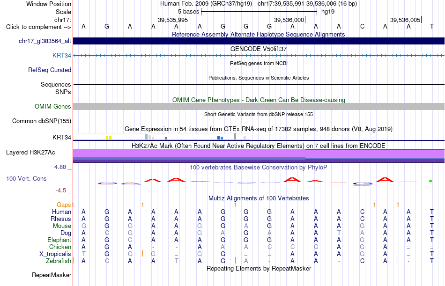Select the Rhesus species row label
Image resolution: width=445 pixels, height=286 pixels.
coord(61,219)
